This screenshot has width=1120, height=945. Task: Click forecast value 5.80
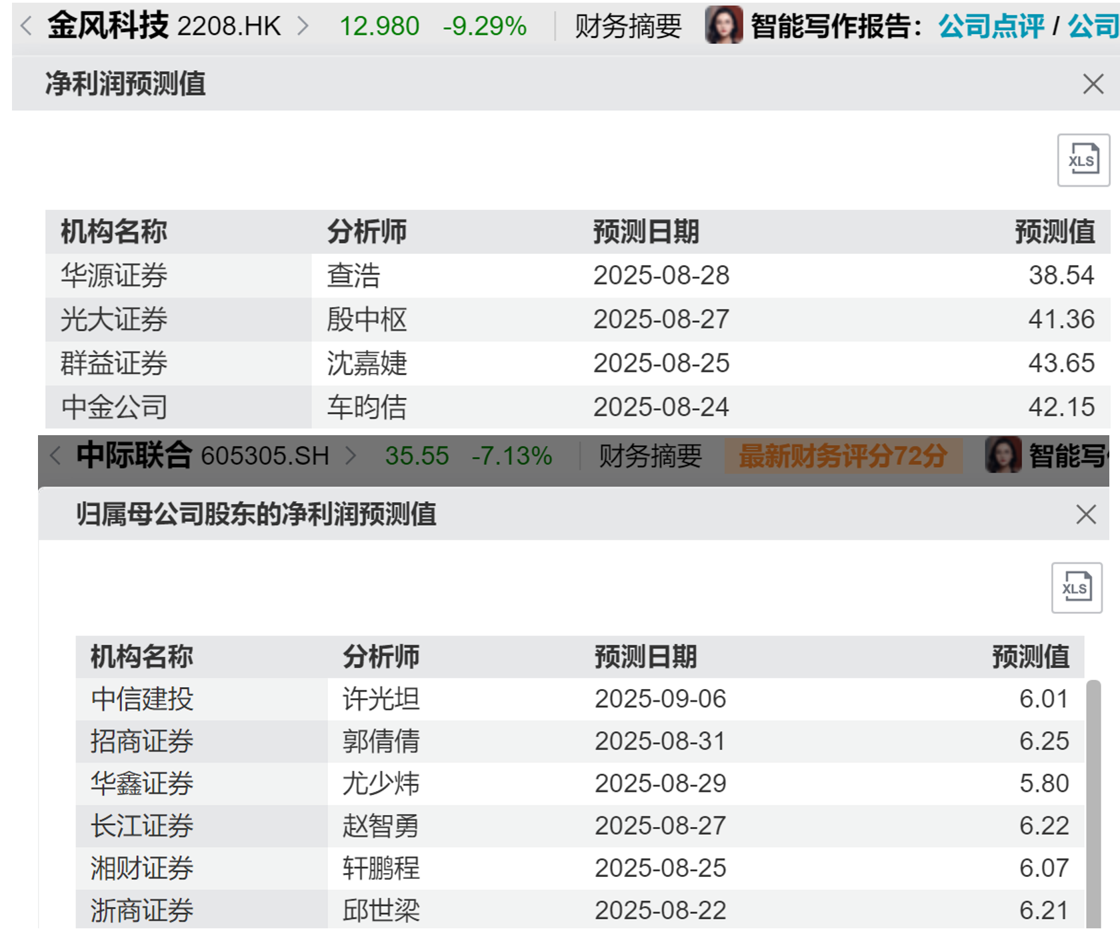click(x=1044, y=784)
